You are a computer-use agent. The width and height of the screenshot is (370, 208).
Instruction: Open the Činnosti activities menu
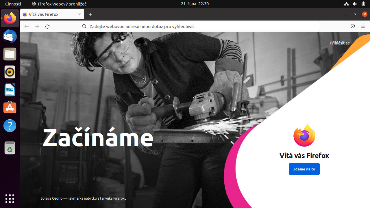point(13,4)
